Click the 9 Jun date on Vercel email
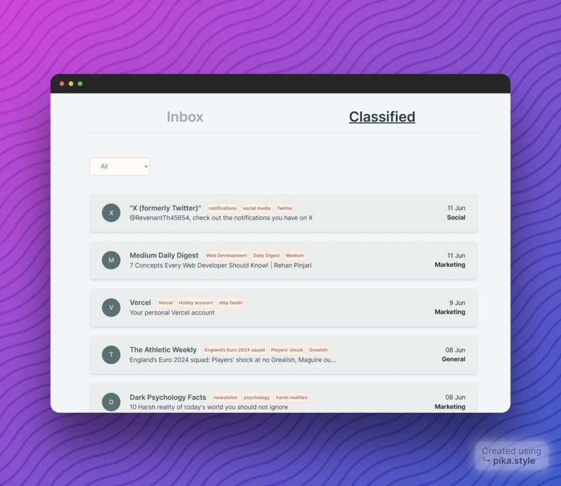This screenshot has height=486, width=561. (x=457, y=303)
